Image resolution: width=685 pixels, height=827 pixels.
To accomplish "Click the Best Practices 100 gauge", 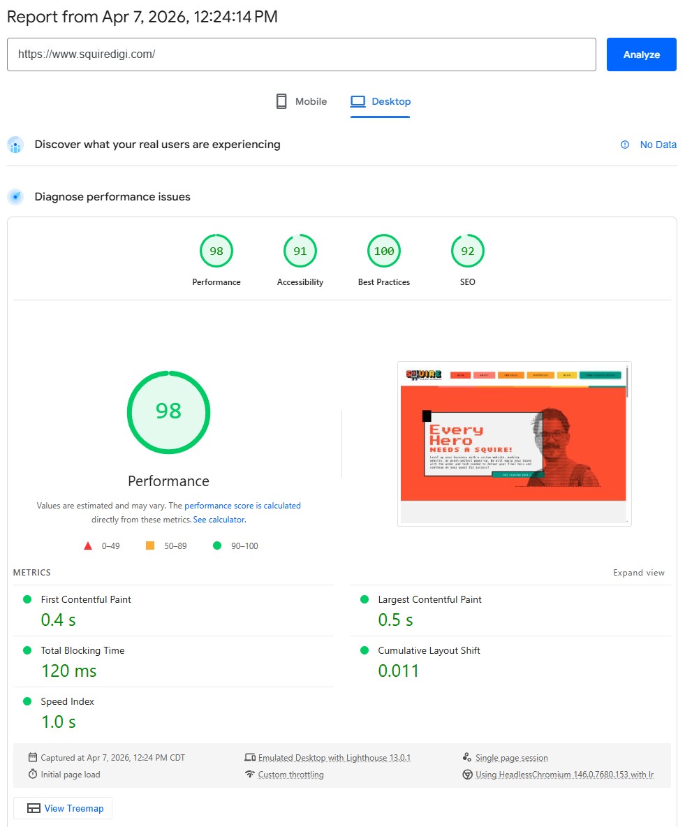I will (384, 251).
